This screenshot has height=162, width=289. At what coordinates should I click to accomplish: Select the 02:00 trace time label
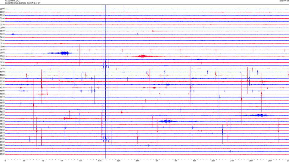2,22
